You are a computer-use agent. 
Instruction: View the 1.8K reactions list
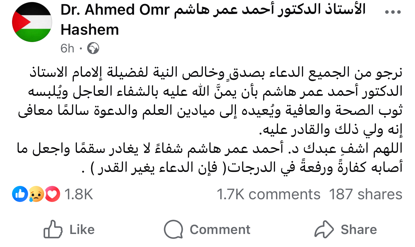pyautogui.click(x=79, y=194)
